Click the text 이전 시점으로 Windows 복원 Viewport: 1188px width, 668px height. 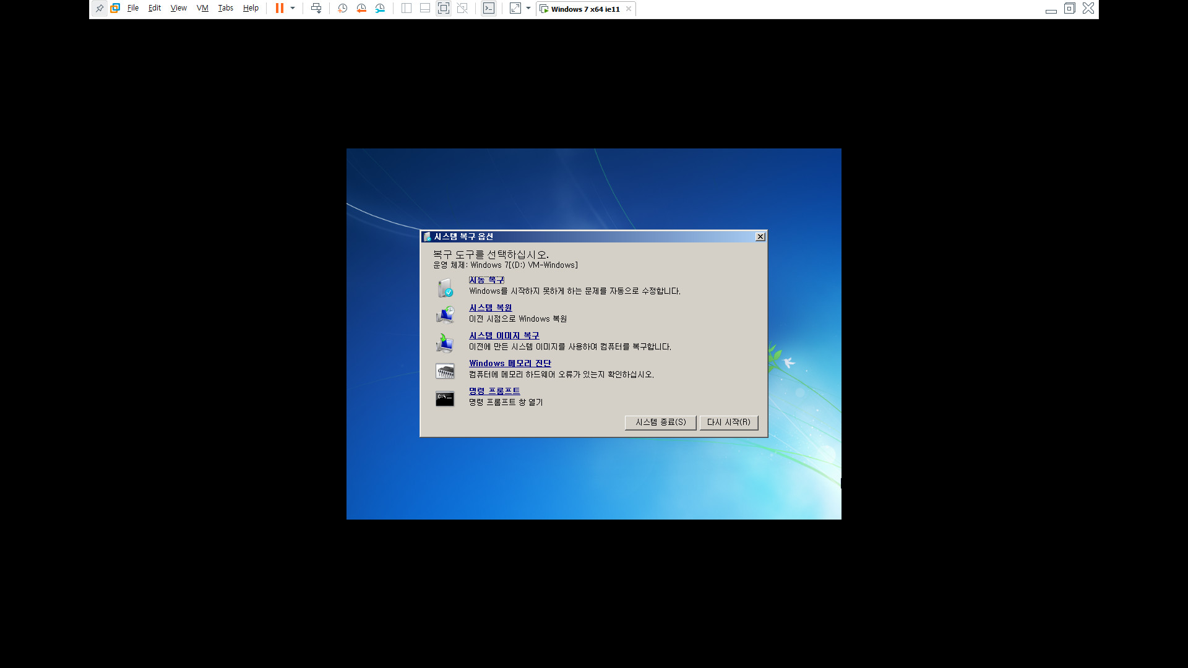tap(518, 319)
